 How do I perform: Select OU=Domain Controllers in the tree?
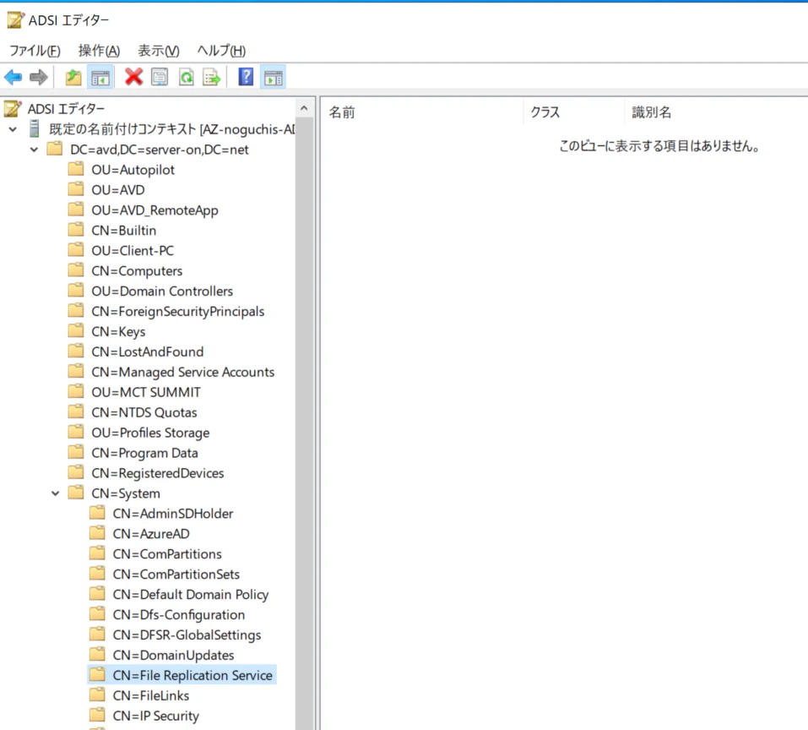(162, 291)
